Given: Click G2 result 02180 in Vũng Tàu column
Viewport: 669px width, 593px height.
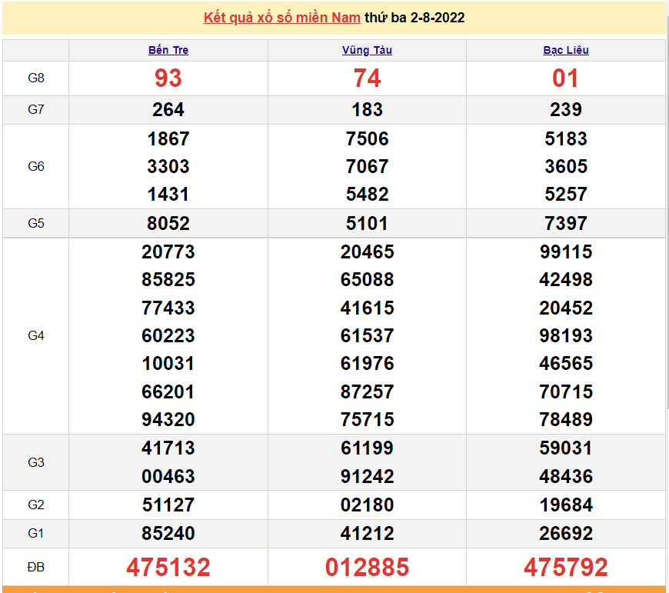Looking at the screenshot, I should (x=367, y=505).
